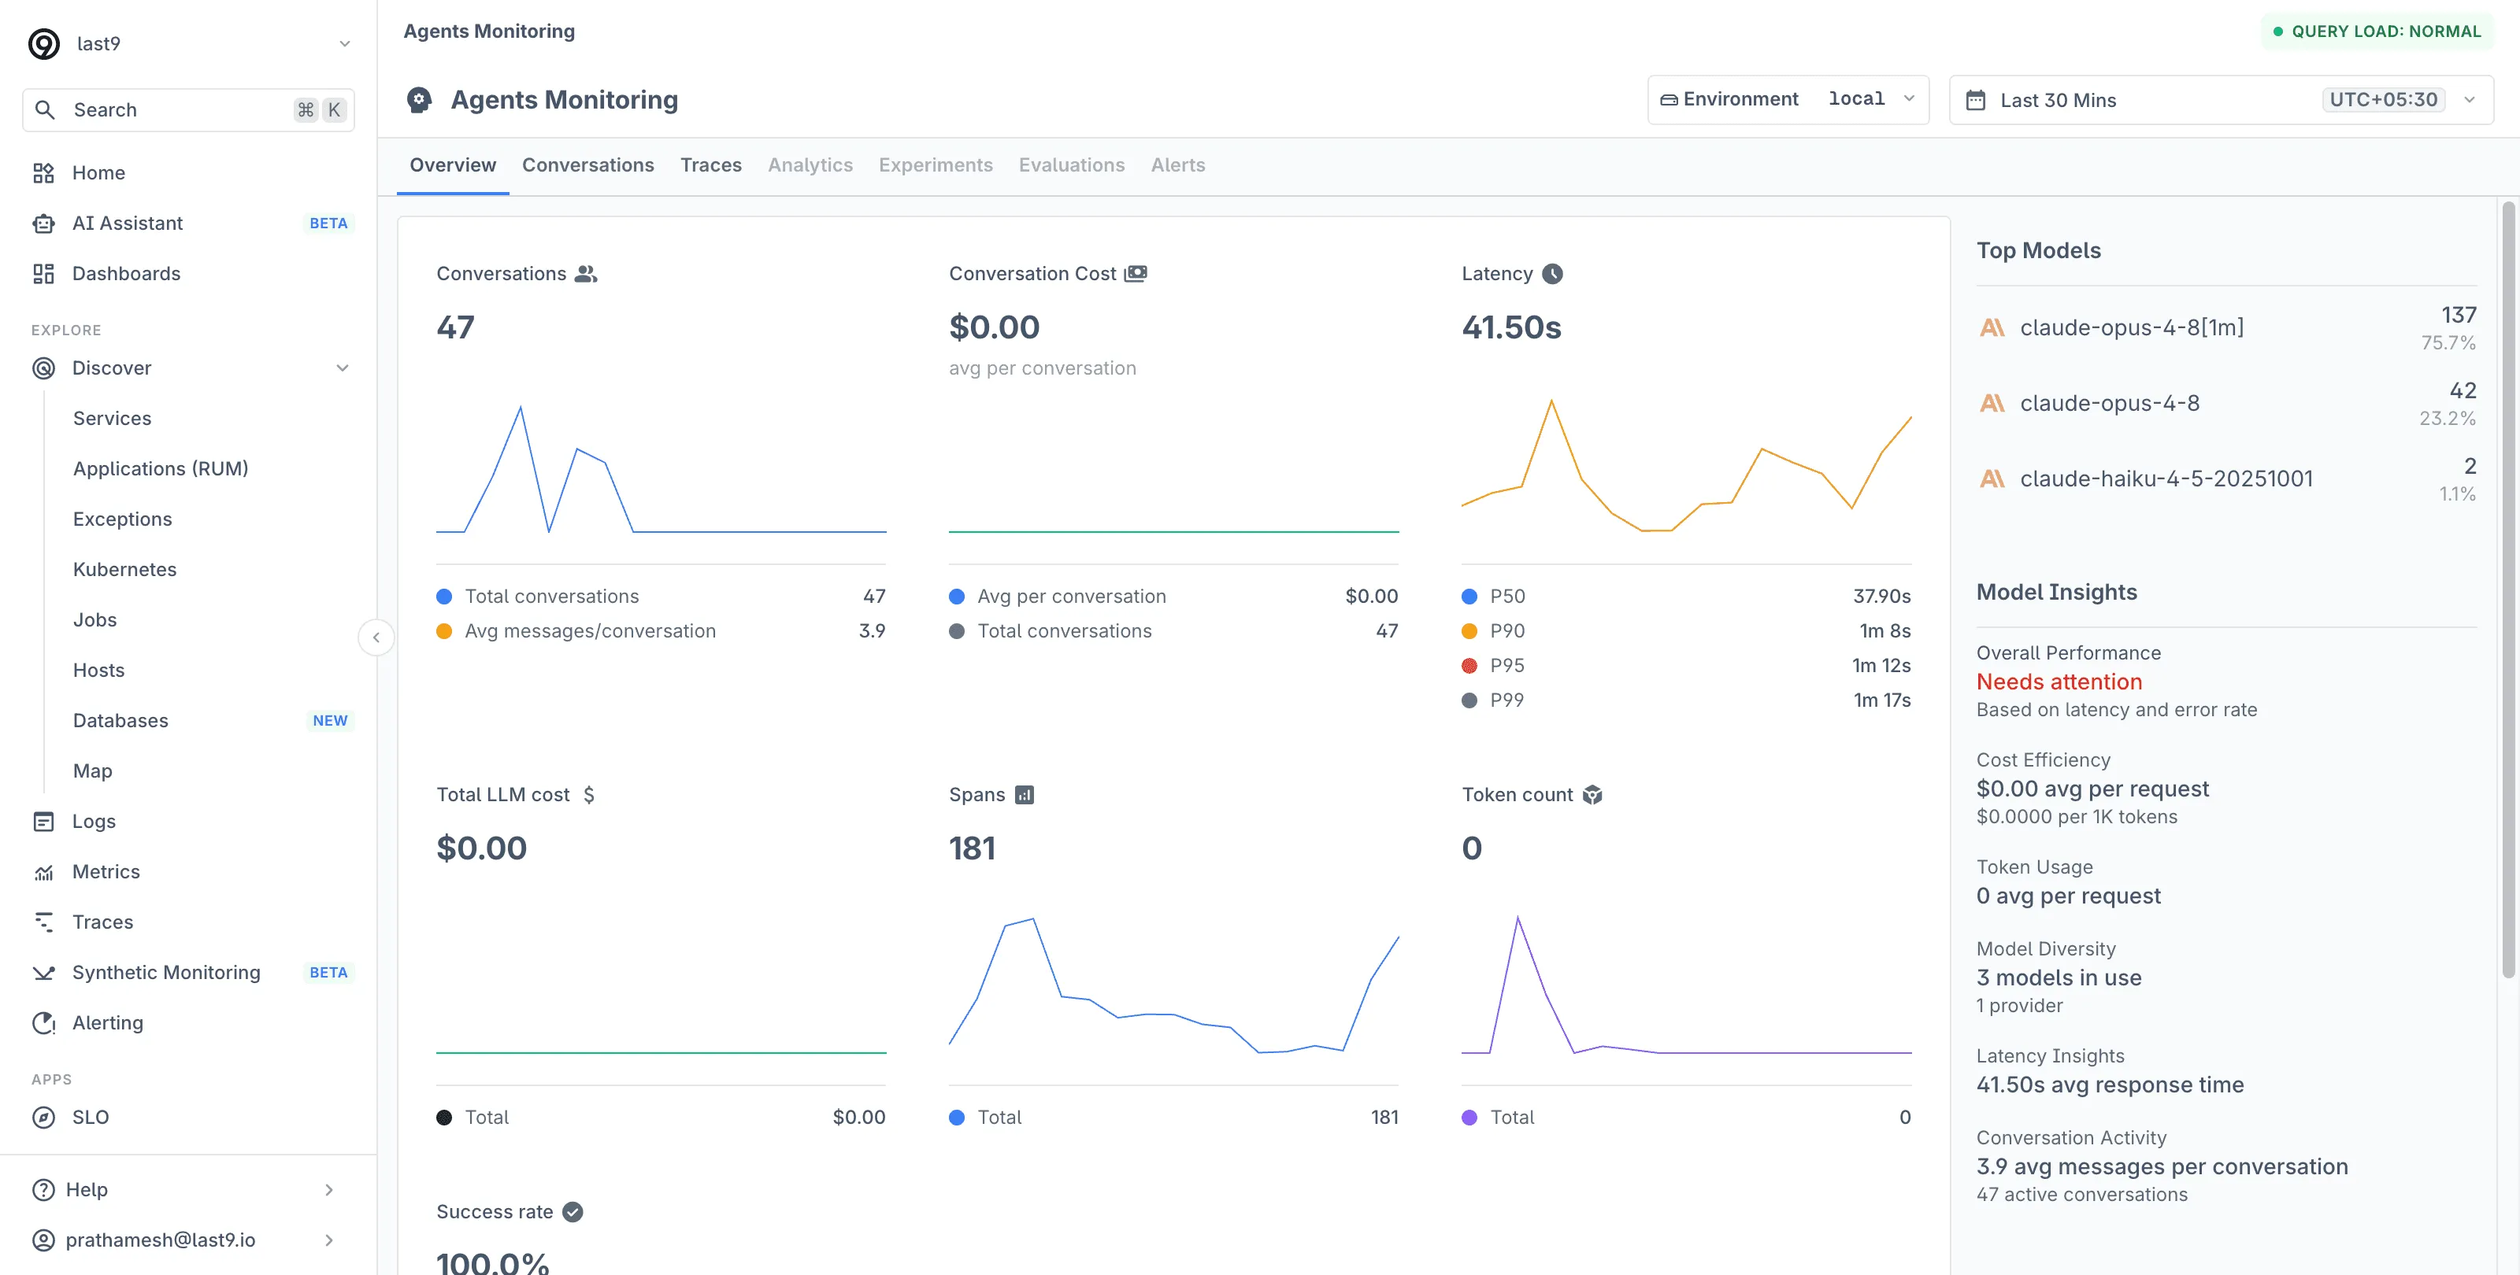This screenshot has width=2520, height=1275.
Task: Click the Conversation Cost money icon
Action: tap(1135, 274)
